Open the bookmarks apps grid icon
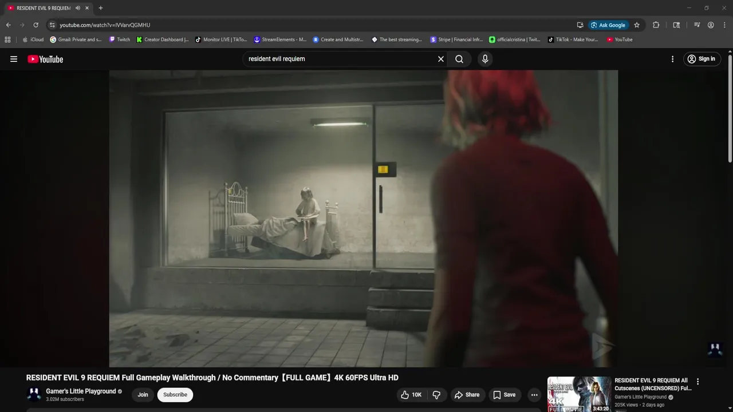This screenshot has height=412, width=733. (x=7, y=39)
